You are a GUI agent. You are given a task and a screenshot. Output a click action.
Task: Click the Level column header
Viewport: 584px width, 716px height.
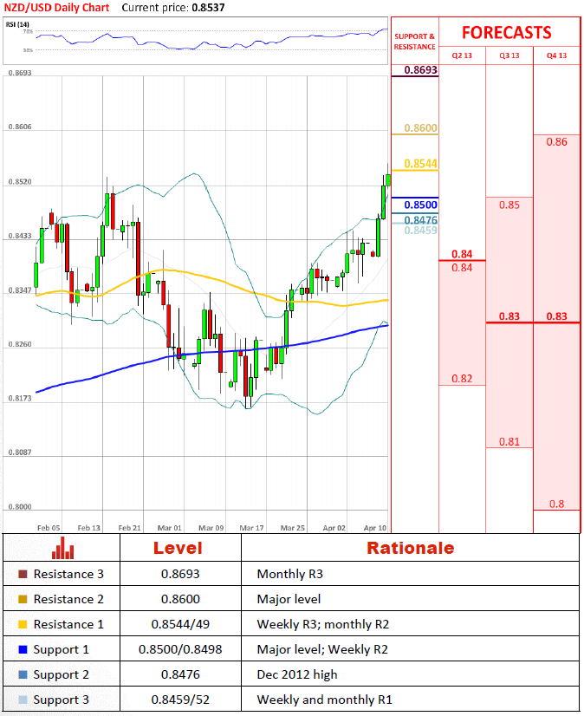tap(178, 548)
